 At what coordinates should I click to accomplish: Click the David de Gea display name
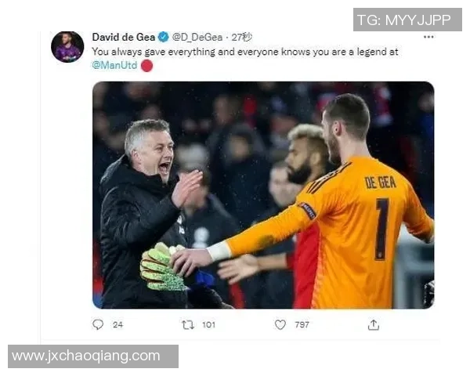[x=124, y=37]
